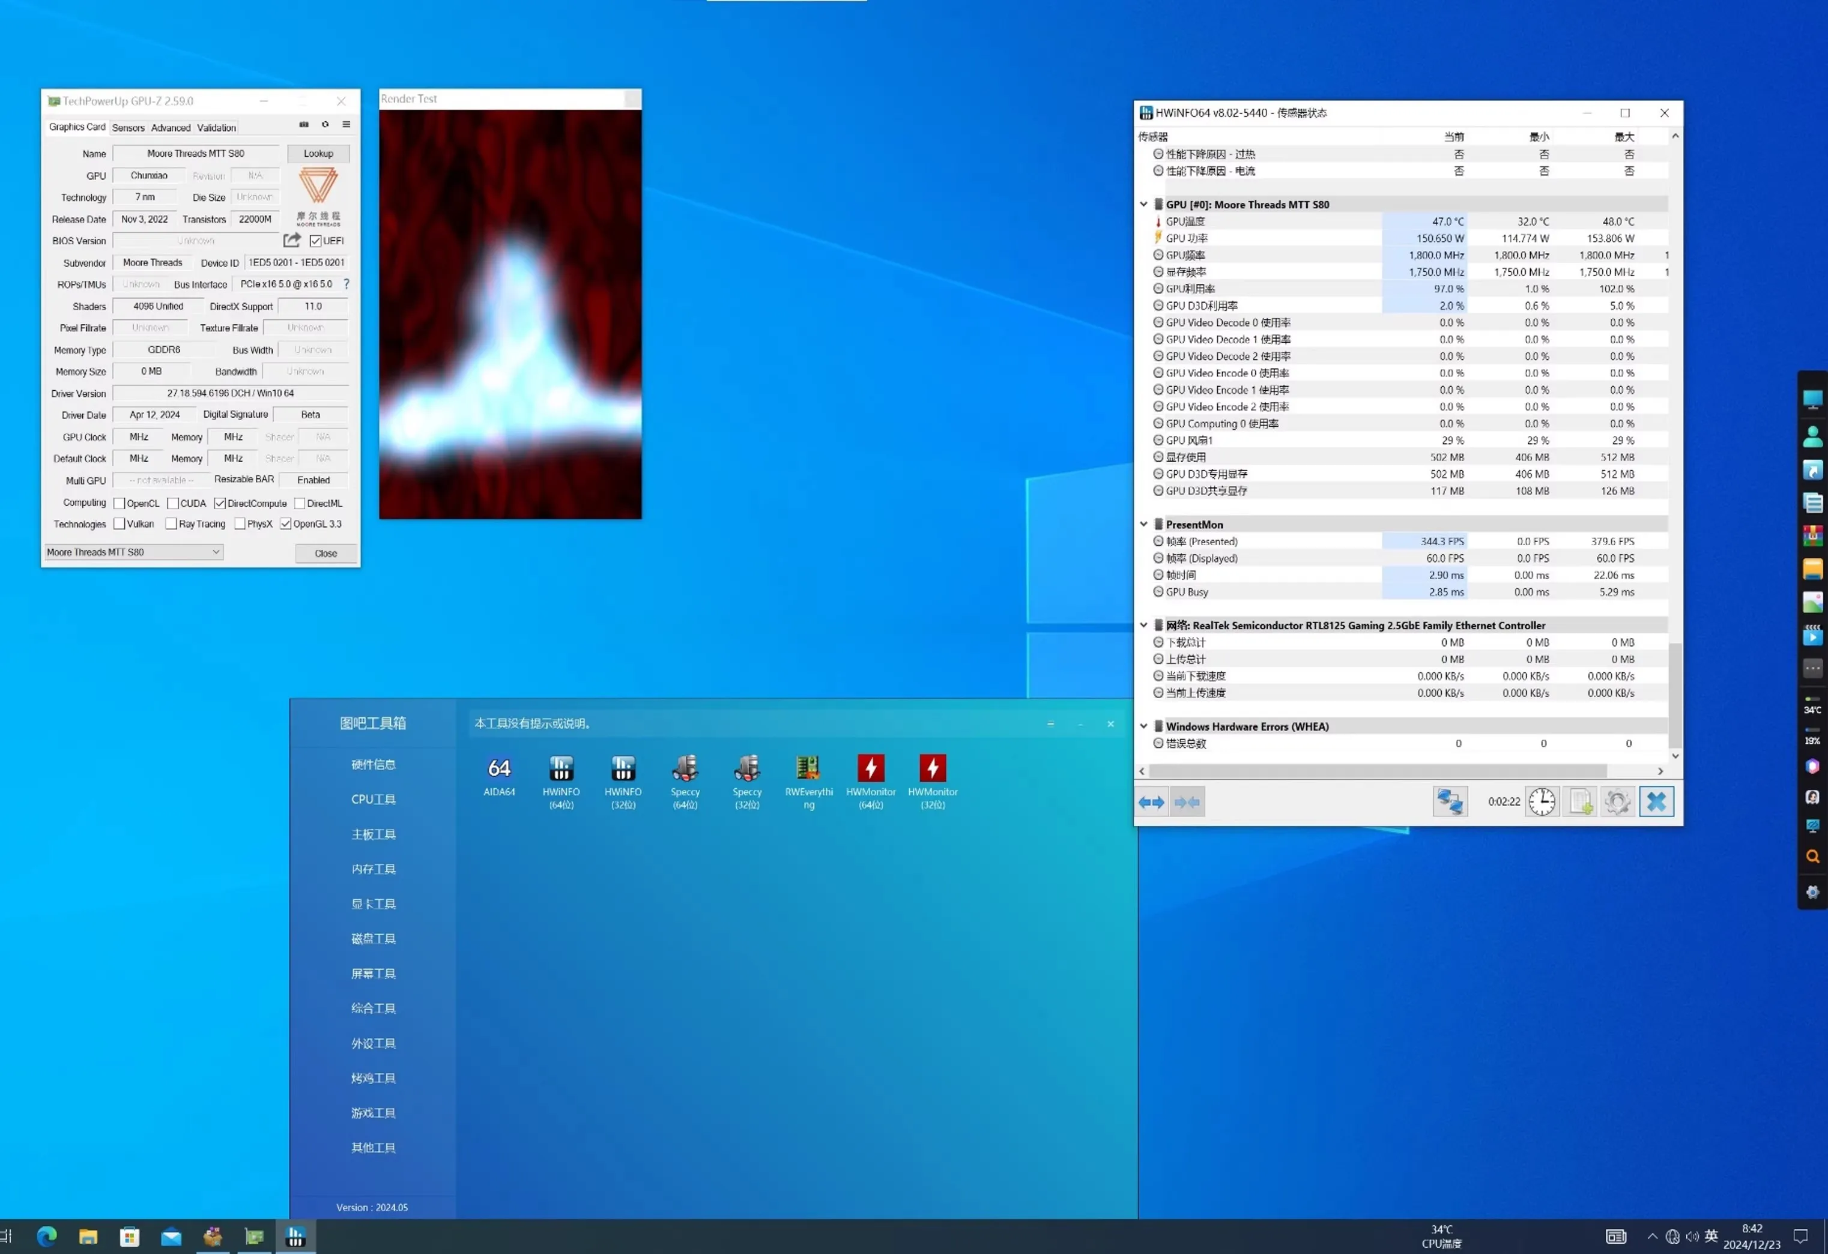Toggle the OpenCL checkbox
The height and width of the screenshot is (1254, 1828).
120,503
